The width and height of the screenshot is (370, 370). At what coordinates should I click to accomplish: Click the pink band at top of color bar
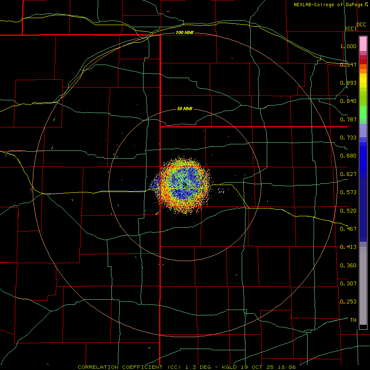point(363,44)
